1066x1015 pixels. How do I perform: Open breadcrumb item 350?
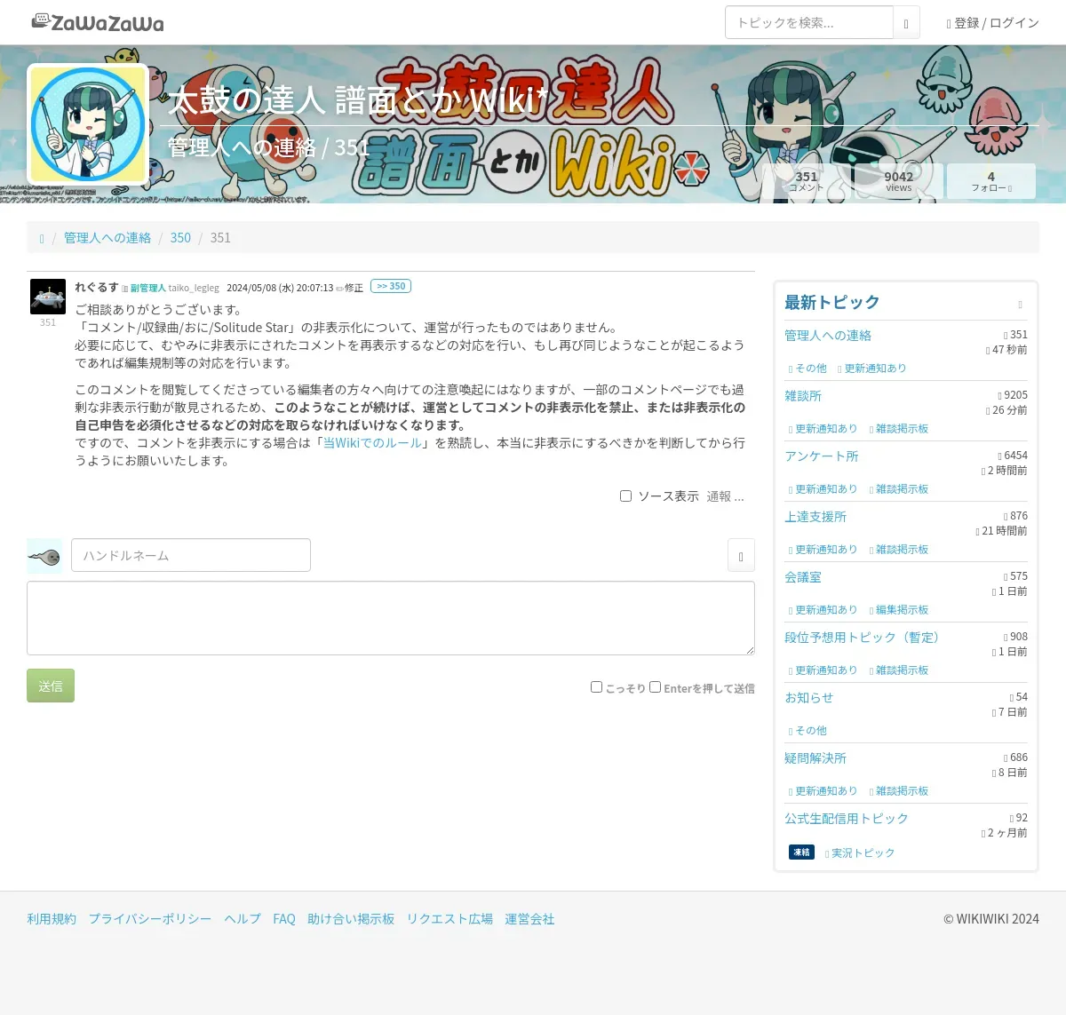click(x=180, y=238)
